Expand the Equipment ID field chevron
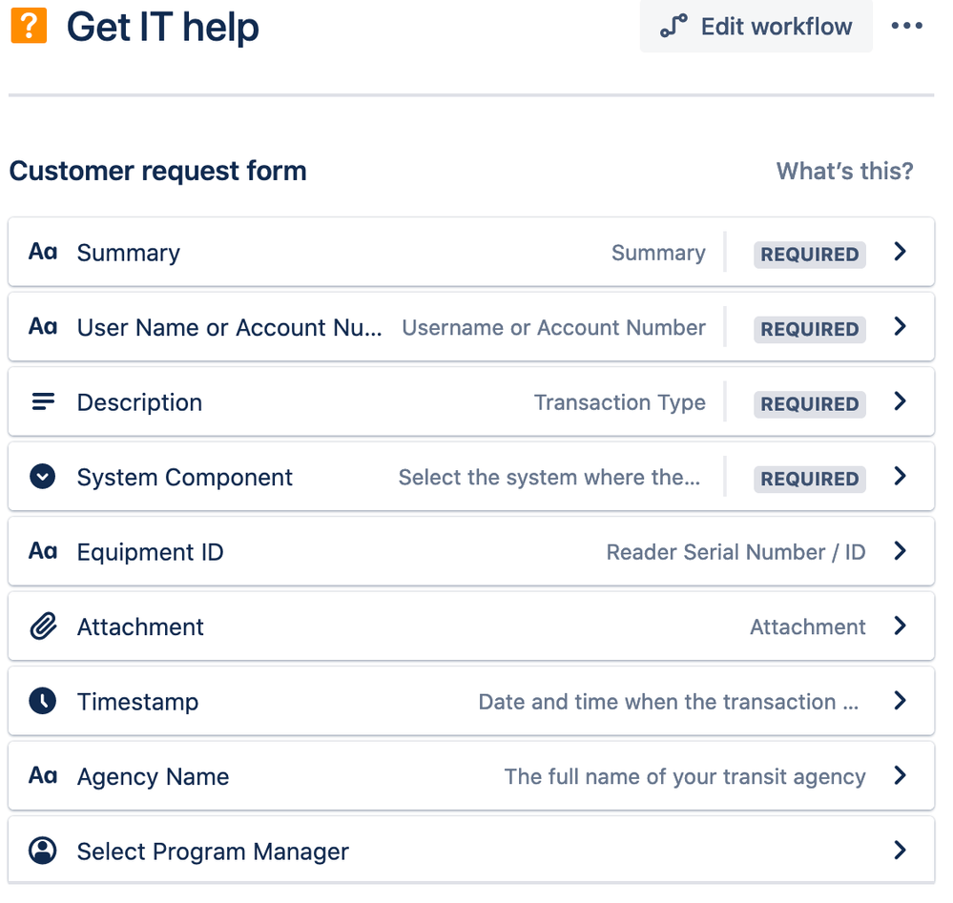953x903 pixels. (901, 551)
